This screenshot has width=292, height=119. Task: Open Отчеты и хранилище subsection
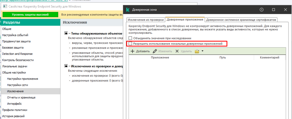pyautogui.click(x=21, y=97)
